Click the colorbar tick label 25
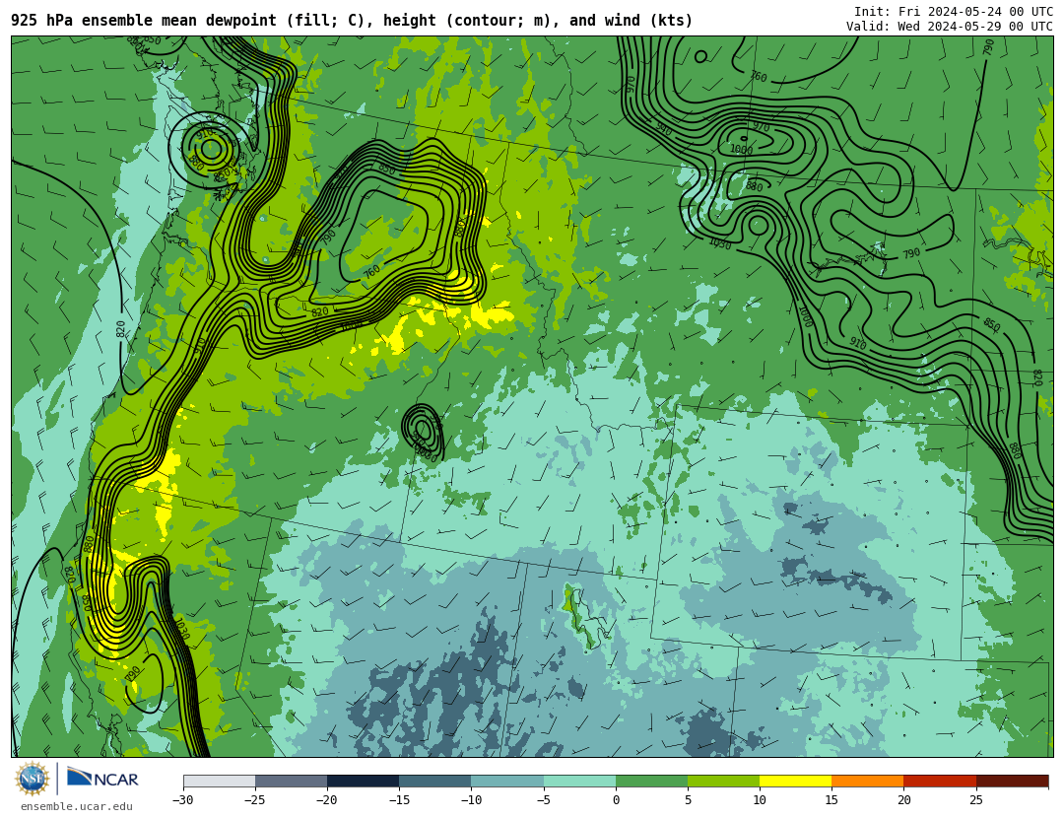This screenshot has width=1064, height=819. point(975,800)
